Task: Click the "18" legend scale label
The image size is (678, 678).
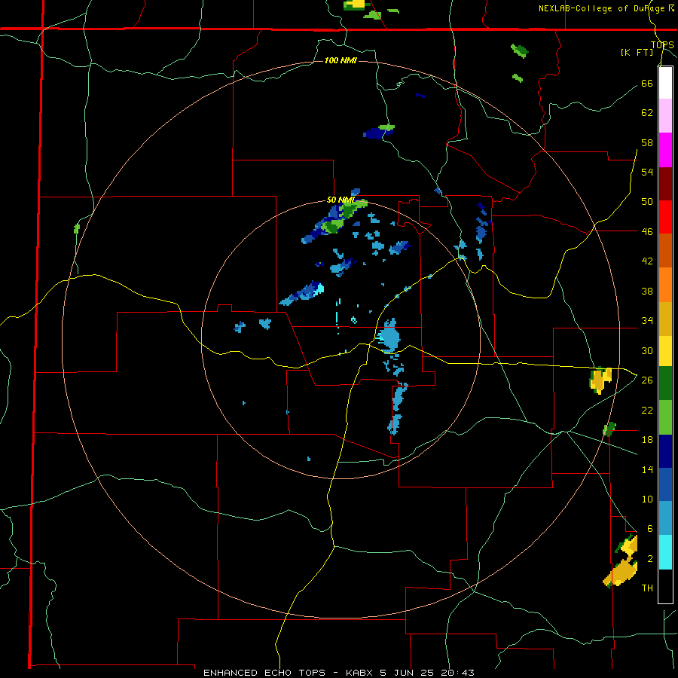Action: (647, 439)
